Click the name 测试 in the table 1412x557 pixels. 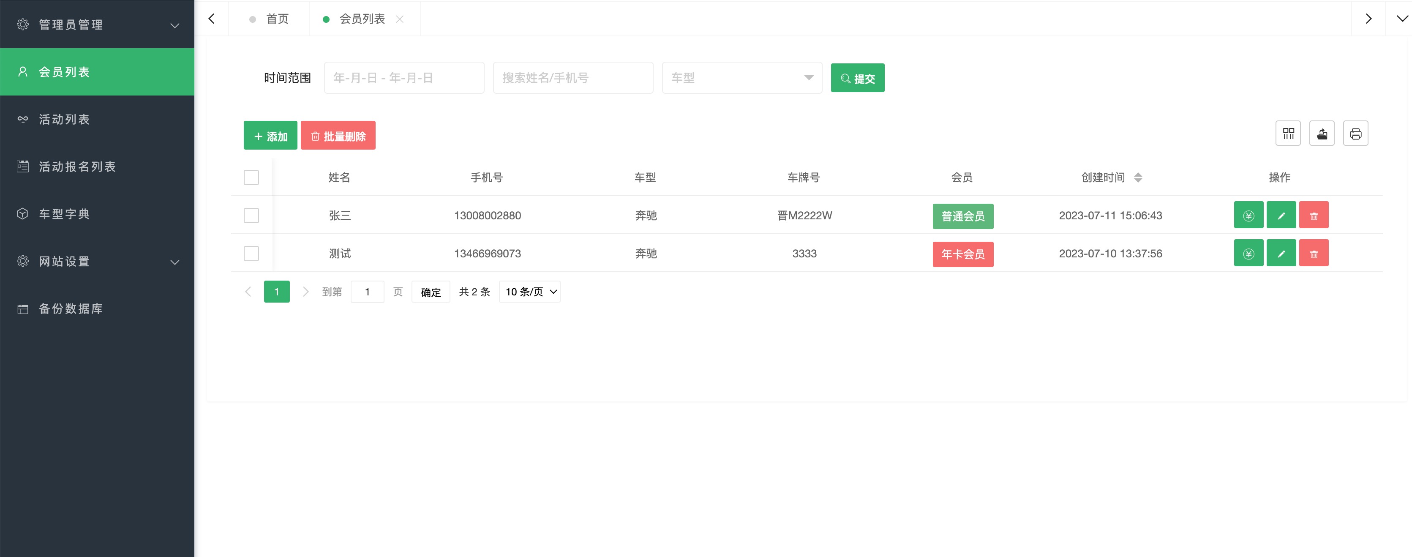339,253
